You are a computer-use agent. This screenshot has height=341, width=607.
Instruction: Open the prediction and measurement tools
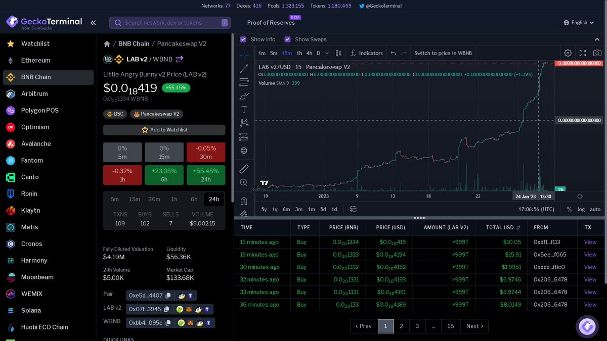coord(244,136)
